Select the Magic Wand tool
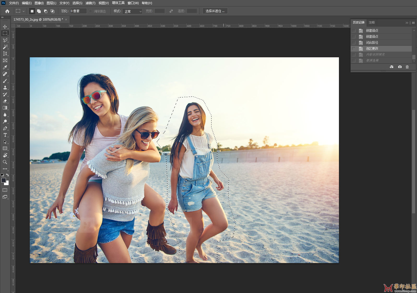 [5, 47]
